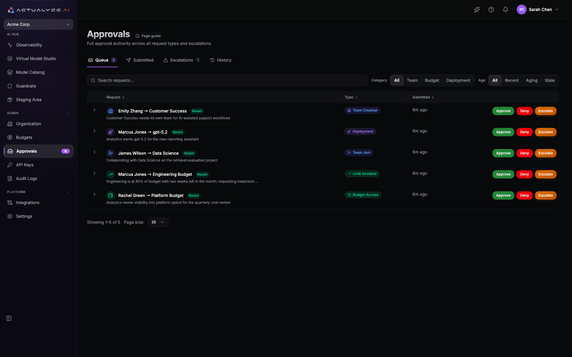This screenshot has height=357, width=572.
Task: Collapse the ADMIN sidebar section
Action: (x=68, y=113)
